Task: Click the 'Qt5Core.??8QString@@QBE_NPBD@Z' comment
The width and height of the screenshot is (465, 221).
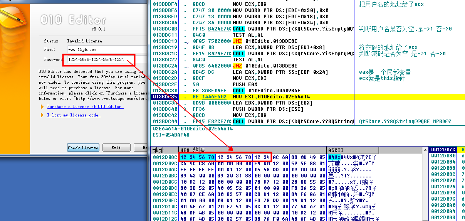Action: click(x=405, y=121)
